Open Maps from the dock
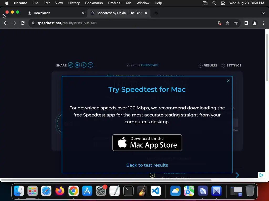This screenshot has height=201, width=269. (x=189, y=191)
